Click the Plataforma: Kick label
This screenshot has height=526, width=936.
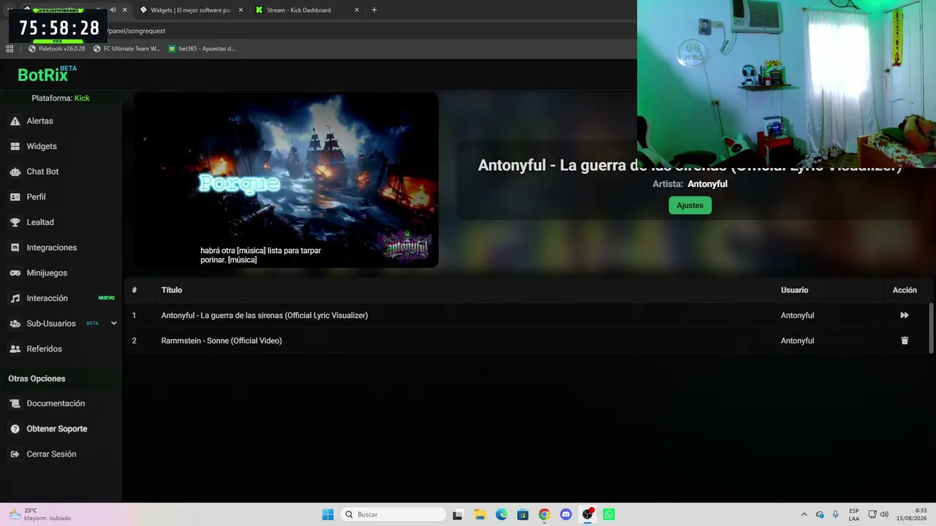tap(61, 98)
